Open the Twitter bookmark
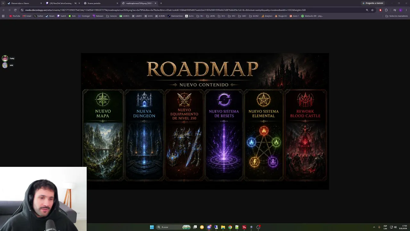Image resolution: width=410 pixels, height=231 pixels. click(38, 16)
